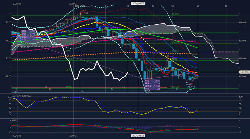Image resolution: width=250 pixels, height=139 pixels.
Task: Click the time-cycle marker numbered 26
Action: coord(153,6)
